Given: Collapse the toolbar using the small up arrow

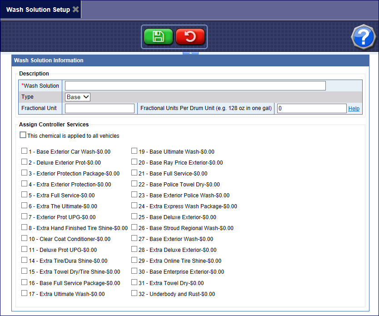Looking at the screenshot, I should click(190, 53).
